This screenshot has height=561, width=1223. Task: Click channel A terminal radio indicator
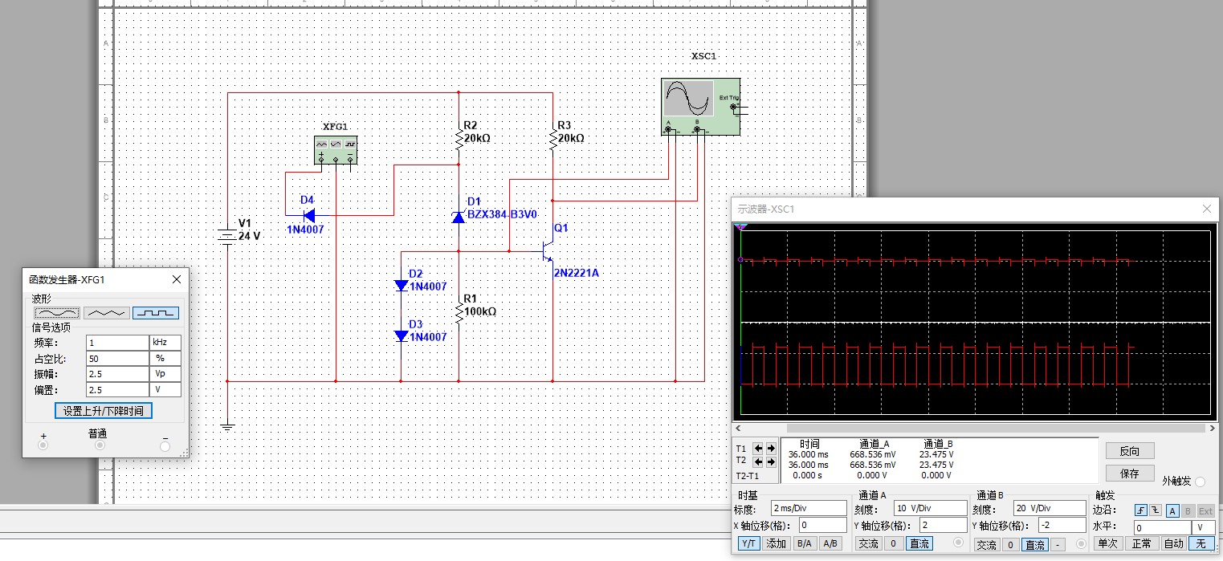point(960,543)
